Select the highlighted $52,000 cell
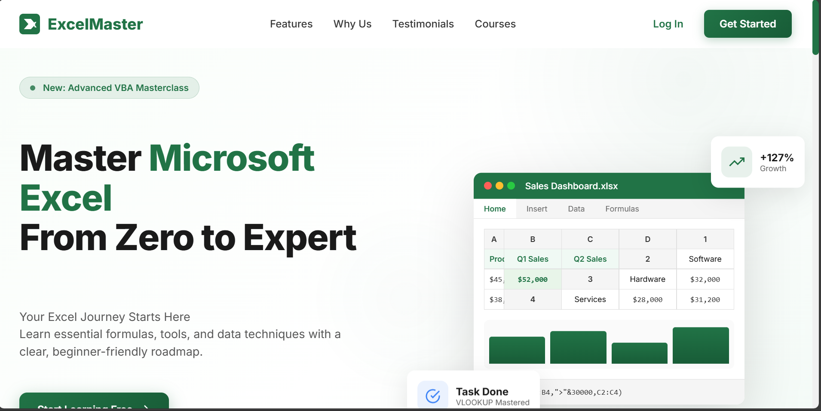This screenshot has height=411, width=821. tap(533, 279)
